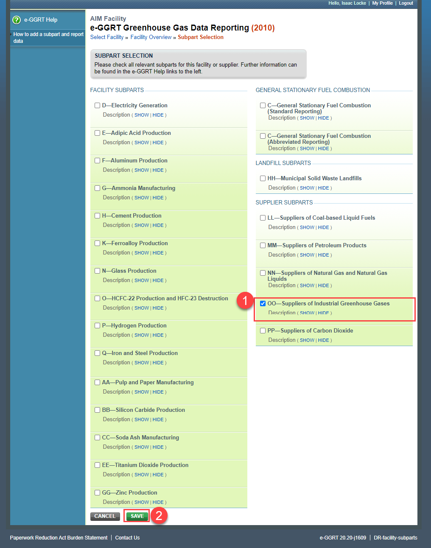Show the description for F—Aluminum Production
The image size is (431, 548).
pyautogui.click(x=141, y=170)
